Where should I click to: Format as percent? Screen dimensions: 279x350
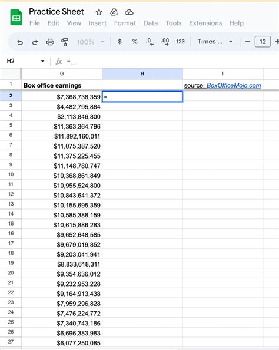[x=135, y=42]
